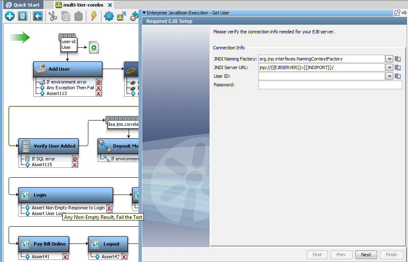This screenshot has width=408, height=262.
Task: Click the scissors Cut icon
Action: (x=53, y=16)
